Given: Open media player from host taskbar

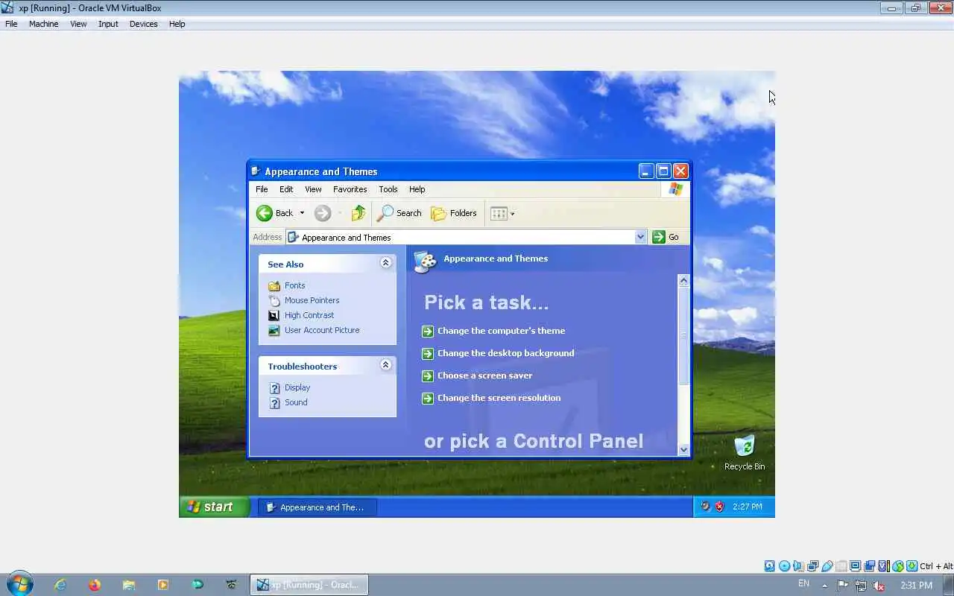Looking at the screenshot, I should 163,585.
